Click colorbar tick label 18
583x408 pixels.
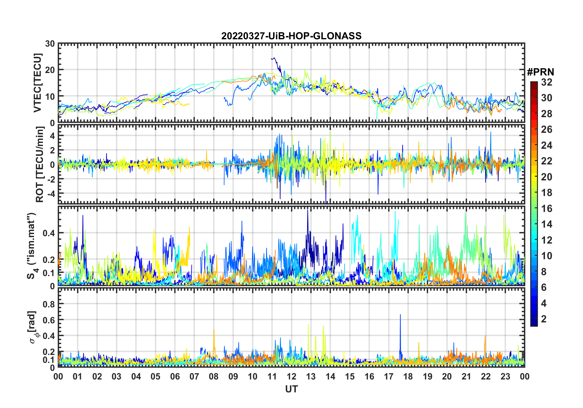click(547, 193)
